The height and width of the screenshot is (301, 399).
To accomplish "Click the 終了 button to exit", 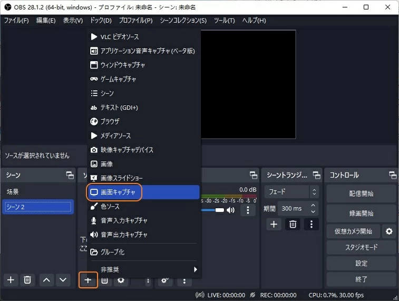I will click(362, 279).
